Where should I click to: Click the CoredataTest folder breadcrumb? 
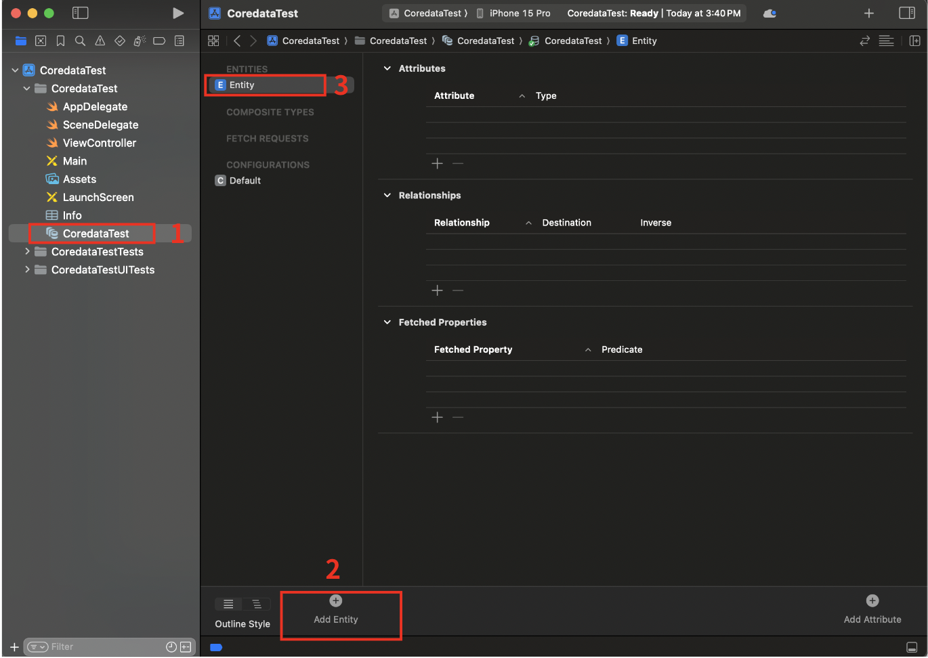pyautogui.click(x=392, y=41)
